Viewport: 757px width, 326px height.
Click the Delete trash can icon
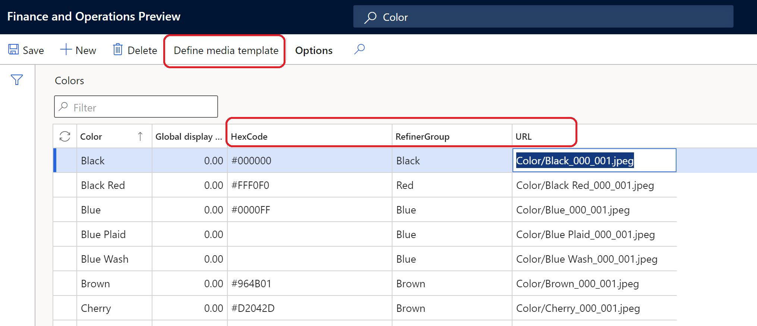[x=118, y=49]
